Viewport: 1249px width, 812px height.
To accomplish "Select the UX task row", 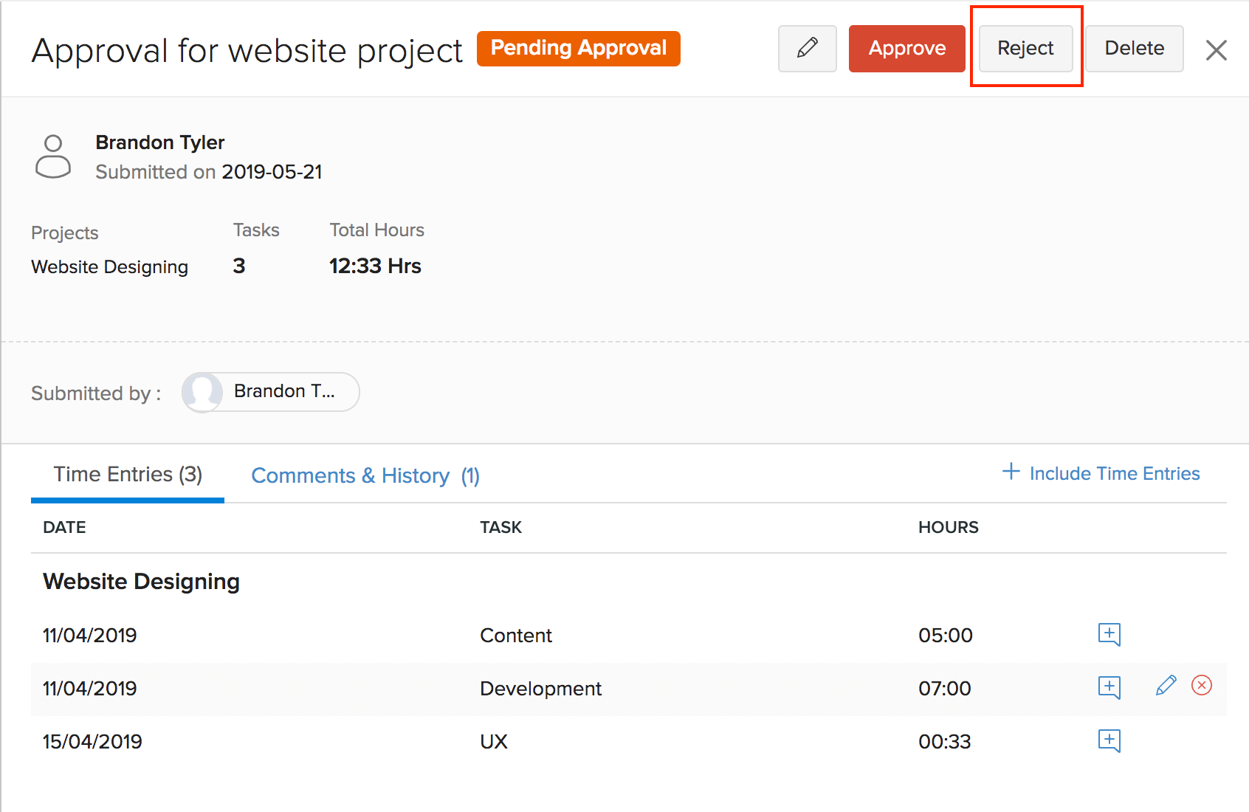I will [493, 742].
